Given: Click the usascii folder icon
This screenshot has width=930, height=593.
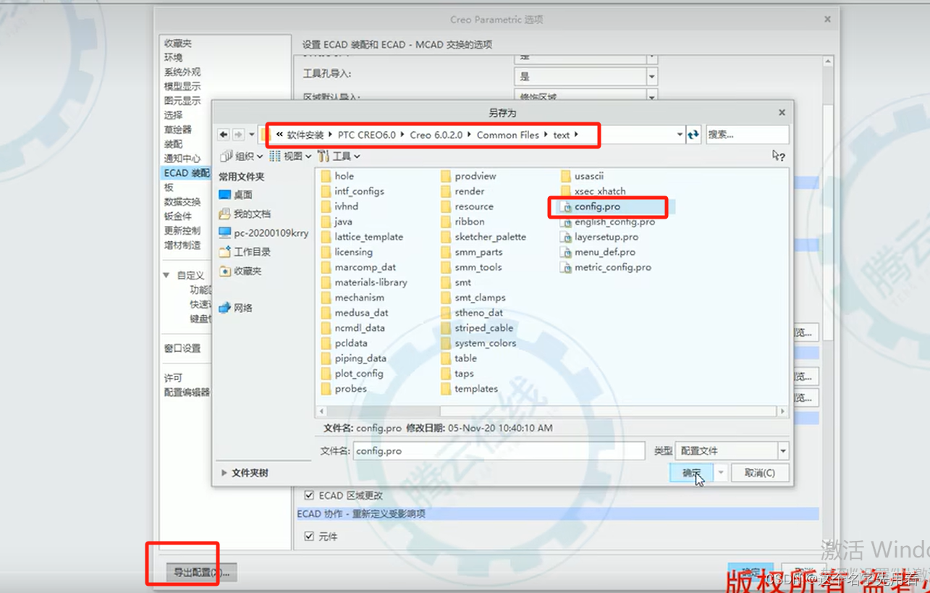Looking at the screenshot, I should 566,176.
